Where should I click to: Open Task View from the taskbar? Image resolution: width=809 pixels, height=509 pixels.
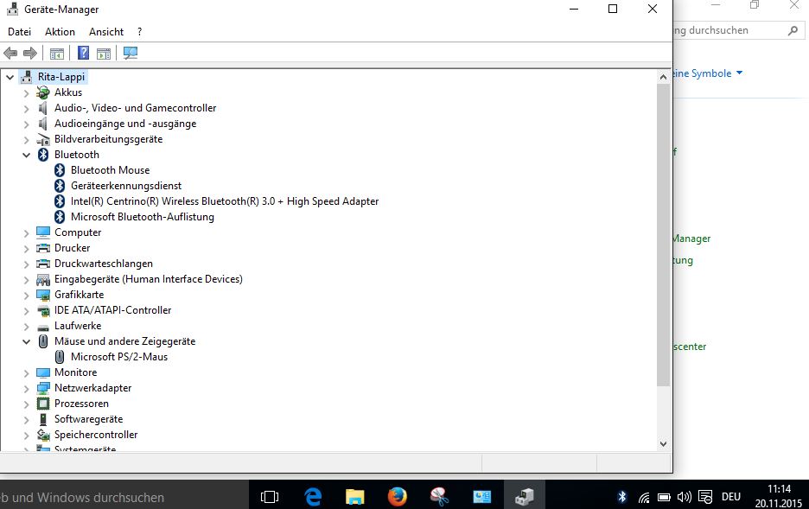click(270, 496)
